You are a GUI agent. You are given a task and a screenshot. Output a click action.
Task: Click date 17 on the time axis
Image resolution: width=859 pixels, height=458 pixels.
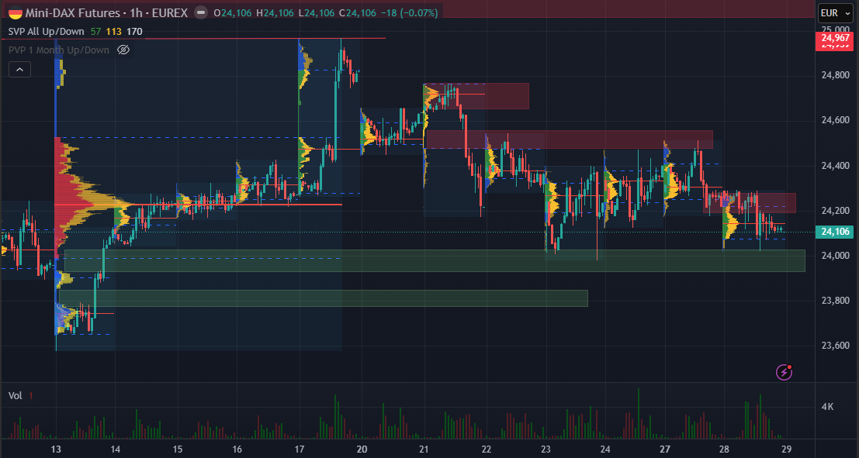(299, 449)
